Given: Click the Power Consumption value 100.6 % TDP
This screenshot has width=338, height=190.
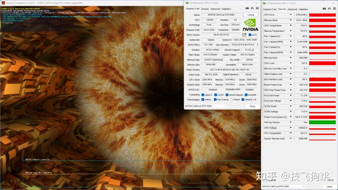Looking at the screenshot, I should point(301,117).
